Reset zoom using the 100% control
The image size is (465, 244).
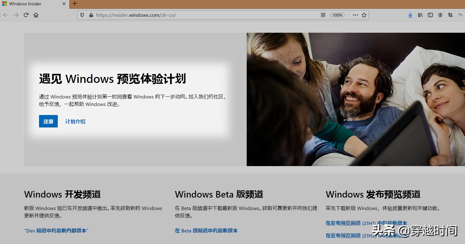coord(337,15)
